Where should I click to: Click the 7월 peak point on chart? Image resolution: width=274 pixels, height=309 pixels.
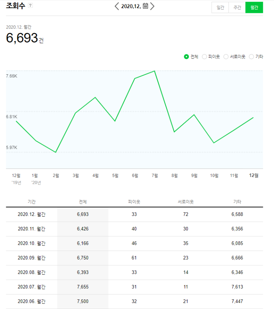point(155,71)
